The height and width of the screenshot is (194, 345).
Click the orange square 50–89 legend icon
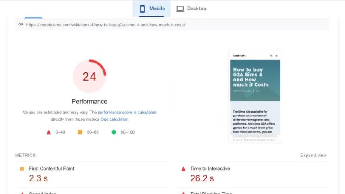[x=80, y=132]
